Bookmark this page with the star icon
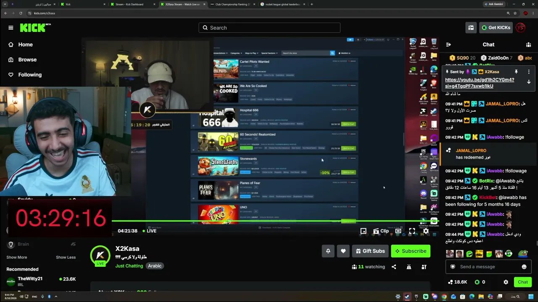538x302 pixels. click(x=515, y=13)
